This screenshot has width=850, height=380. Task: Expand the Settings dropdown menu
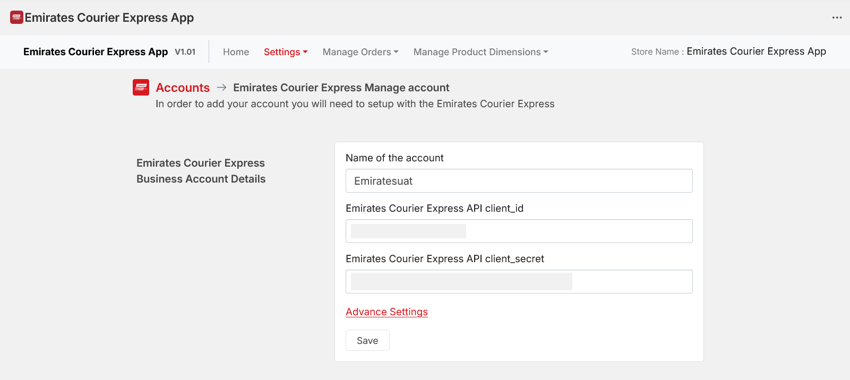coord(285,52)
